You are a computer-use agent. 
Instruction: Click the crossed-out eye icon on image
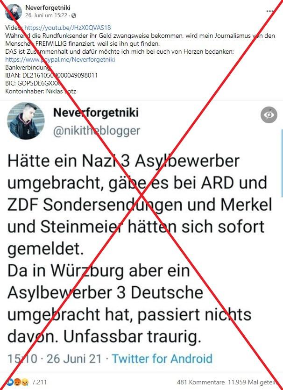pos(269,115)
